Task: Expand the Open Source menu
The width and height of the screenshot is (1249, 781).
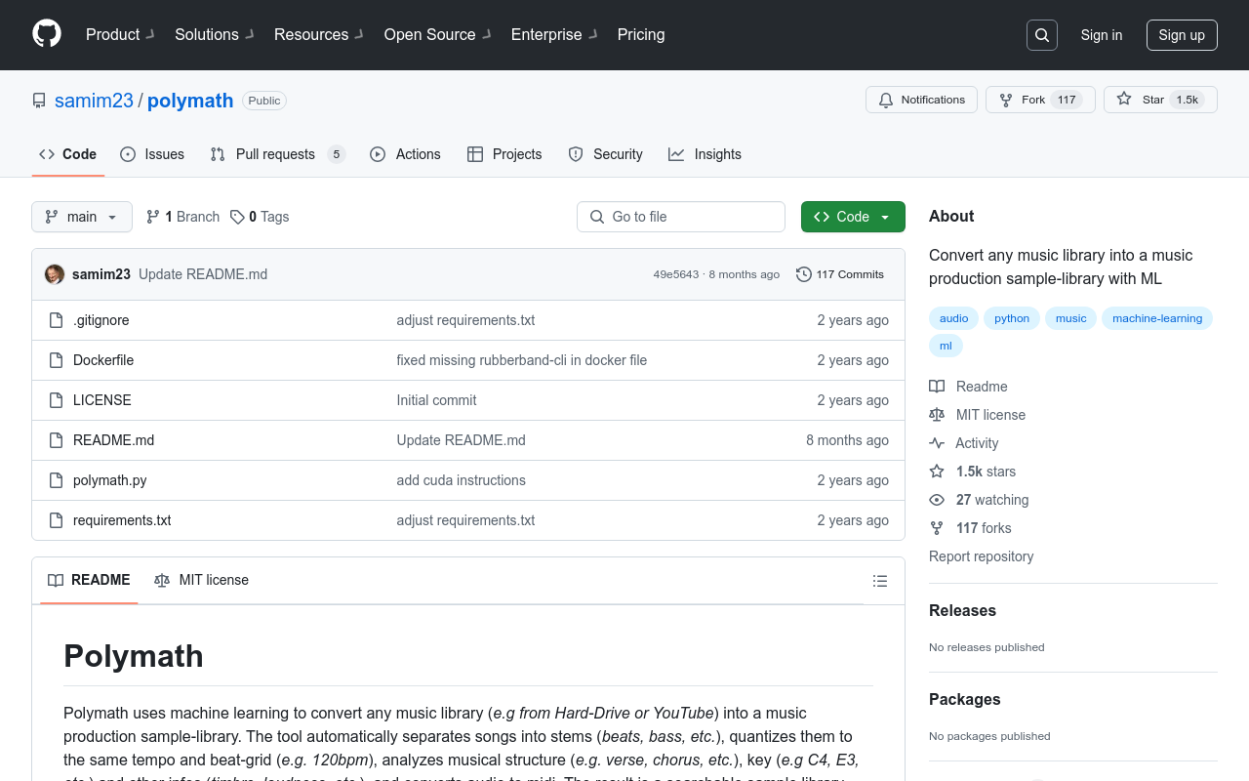Action: click(438, 34)
